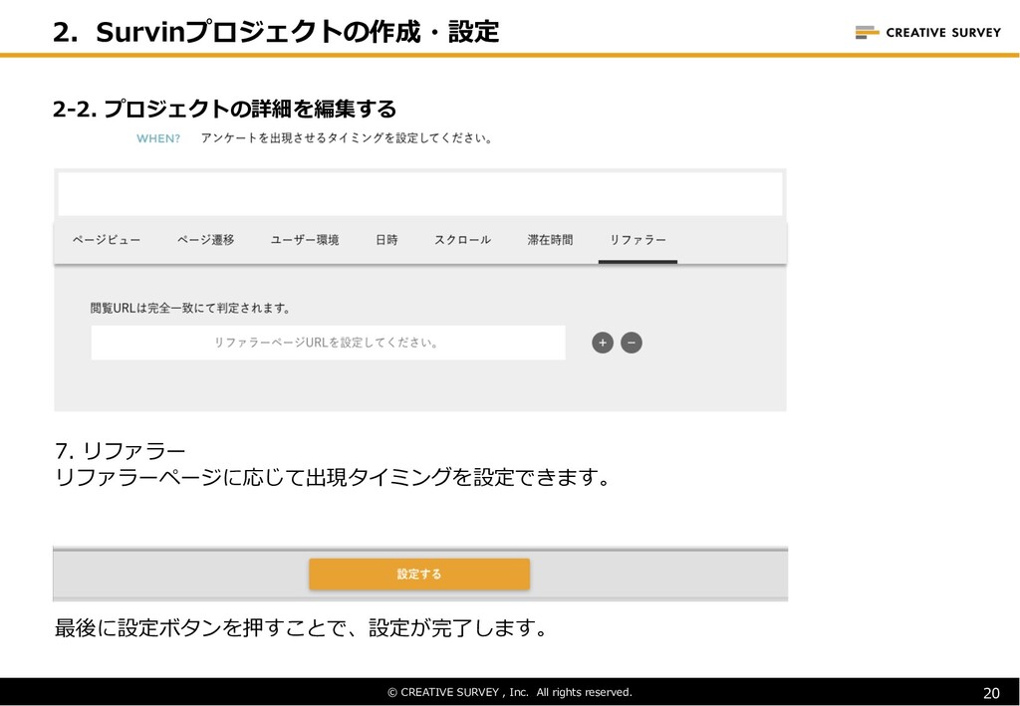1020x706 pixels.
Task: Focus the referrer page URL input field
Action: click(328, 343)
